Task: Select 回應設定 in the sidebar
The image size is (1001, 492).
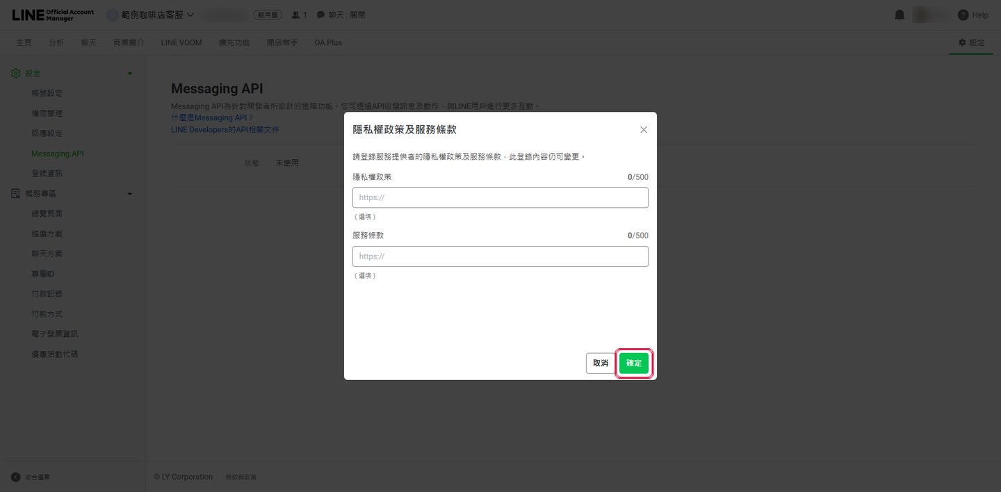Action: pos(47,133)
